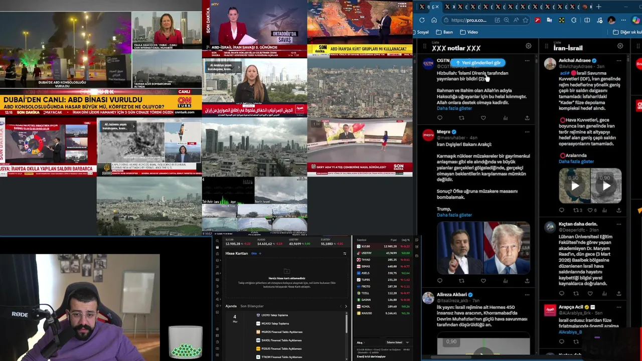Open the Avichai Adraee profile name

tap(575, 61)
